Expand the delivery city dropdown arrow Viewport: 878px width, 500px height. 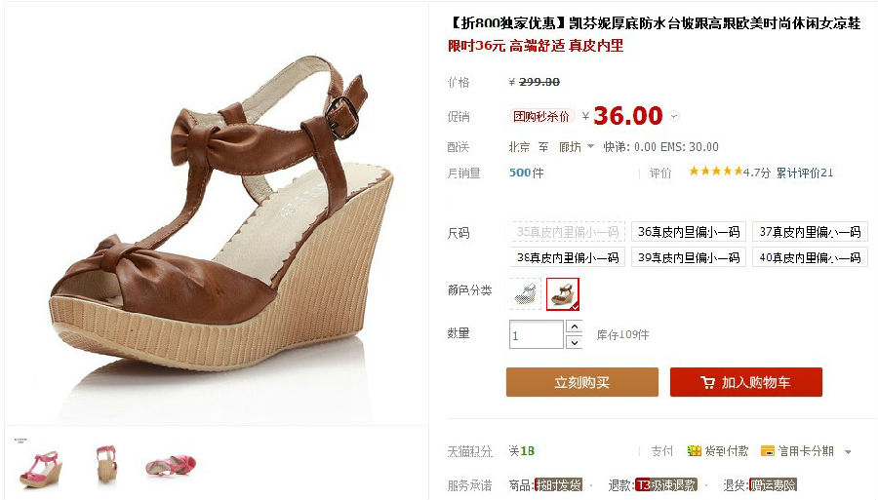coord(590,146)
